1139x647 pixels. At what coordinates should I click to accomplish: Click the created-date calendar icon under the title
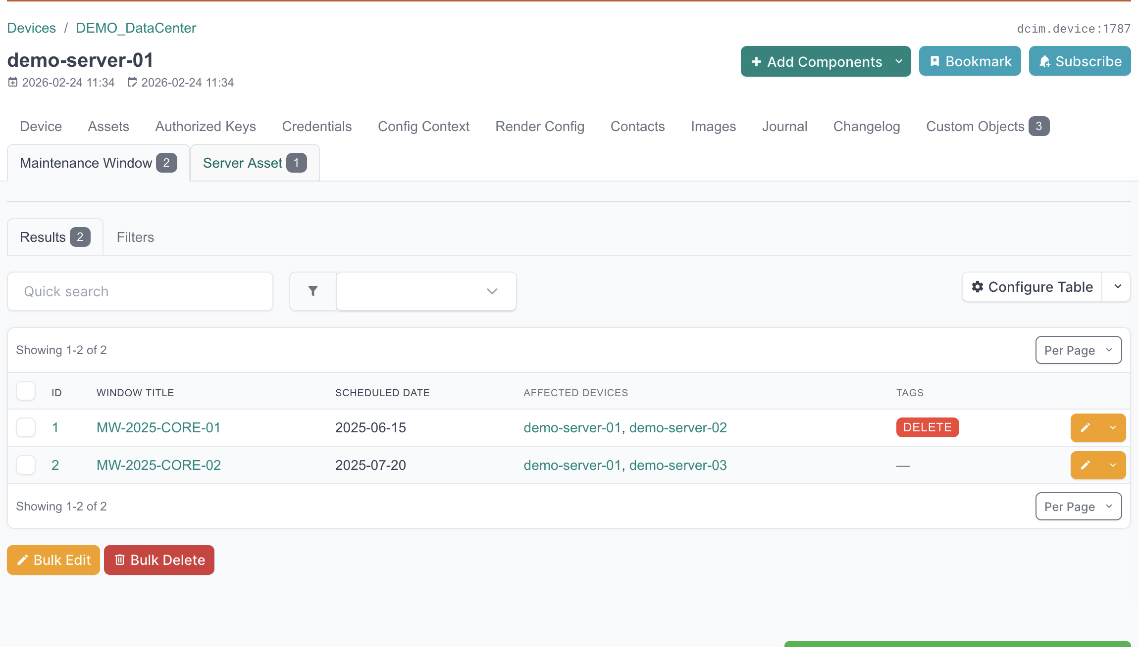coord(13,82)
